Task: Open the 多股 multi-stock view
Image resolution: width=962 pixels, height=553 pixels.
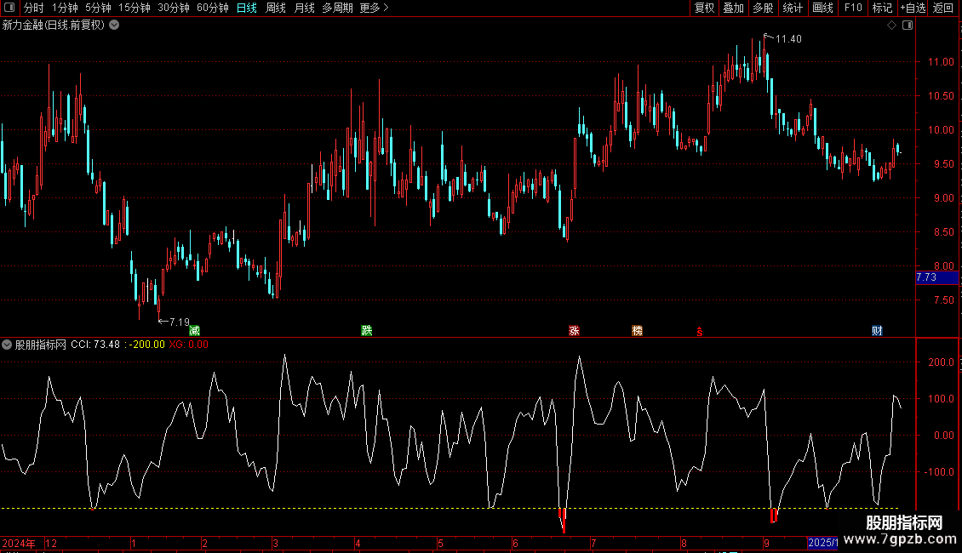Action: click(x=763, y=8)
